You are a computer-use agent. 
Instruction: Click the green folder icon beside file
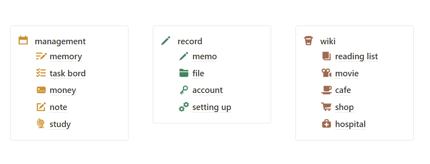coord(184,73)
